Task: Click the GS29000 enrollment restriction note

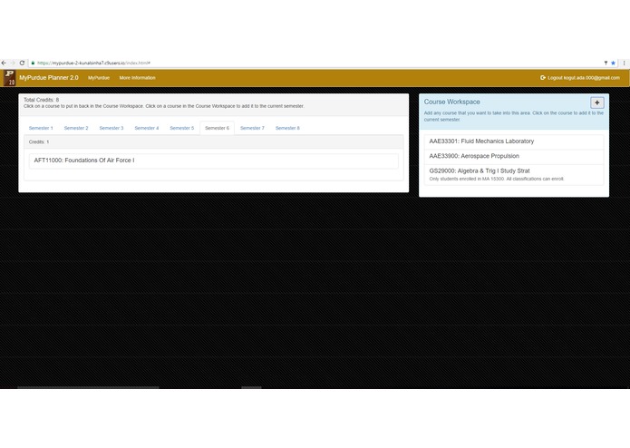Action: tap(497, 179)
